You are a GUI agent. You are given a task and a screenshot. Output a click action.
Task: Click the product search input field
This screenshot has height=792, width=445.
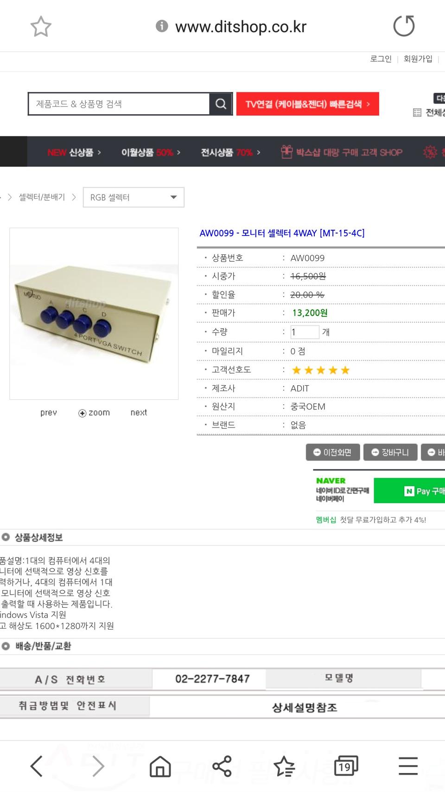pyautogui.click(x=119, y=104)
